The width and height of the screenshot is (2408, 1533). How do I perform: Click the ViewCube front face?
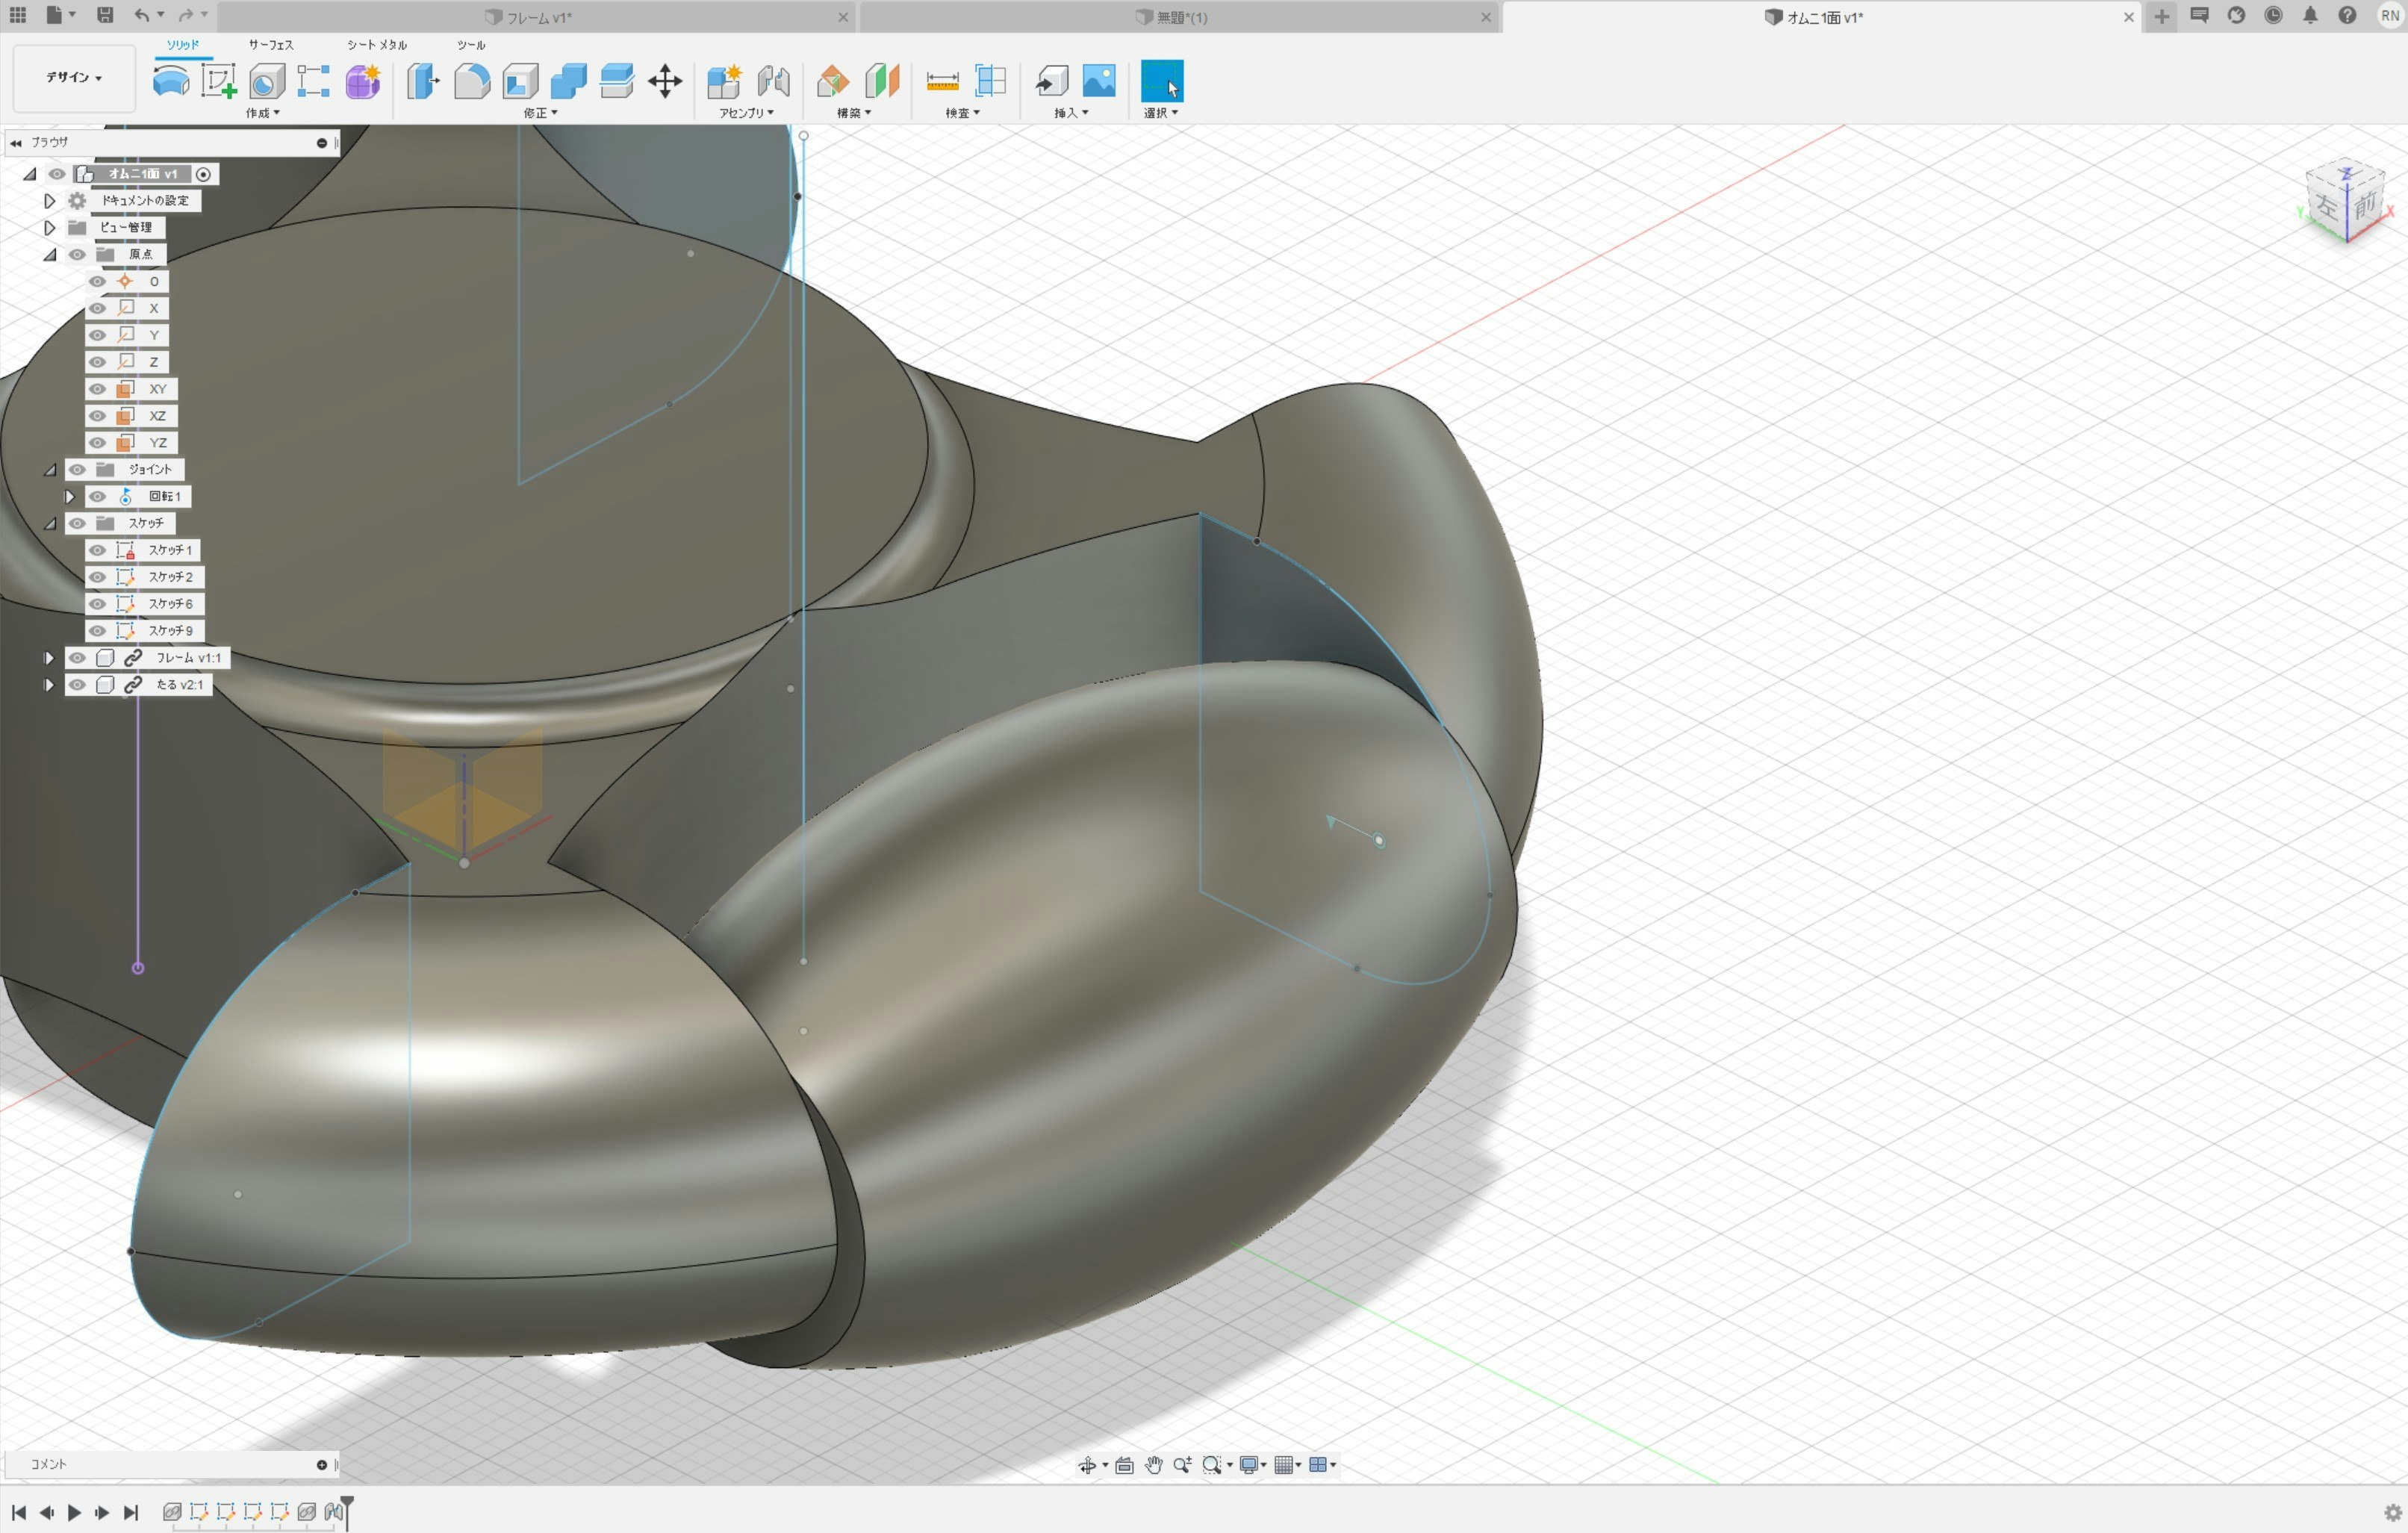click(x=2364, y=206)
